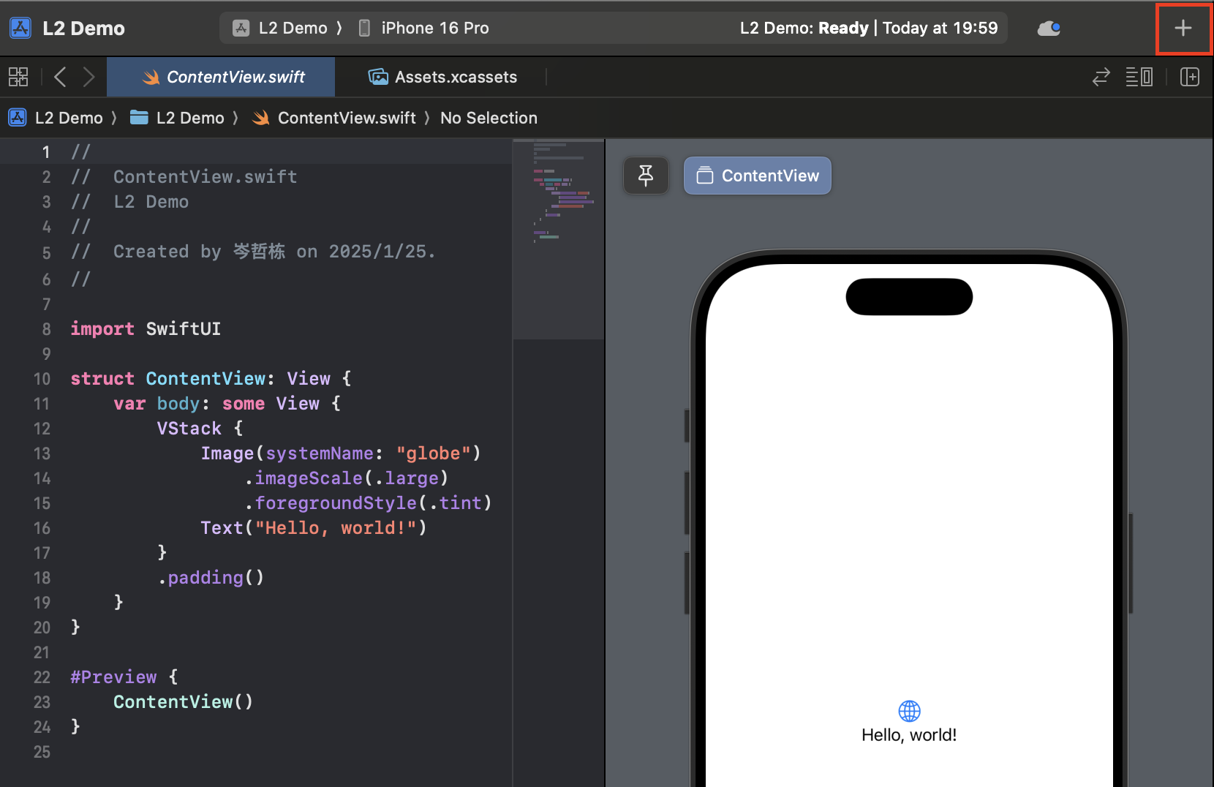Click the .foregroundStyle(.tint) modifier

click(x=368, y=503)
